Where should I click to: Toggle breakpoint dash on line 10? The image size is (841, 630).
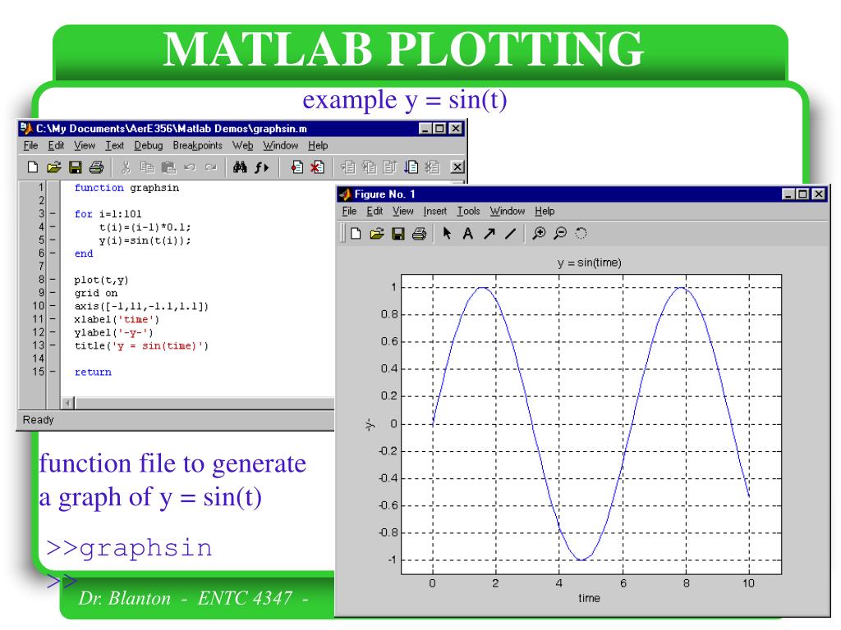pos(53,306)
